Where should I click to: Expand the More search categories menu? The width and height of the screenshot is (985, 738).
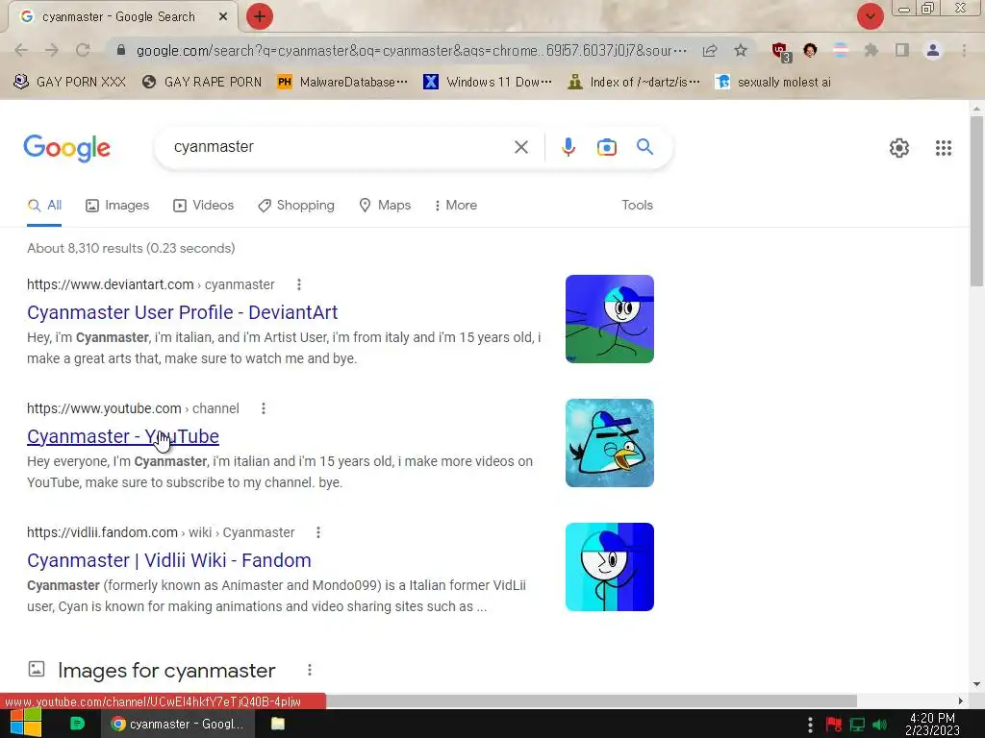(455, 206)
